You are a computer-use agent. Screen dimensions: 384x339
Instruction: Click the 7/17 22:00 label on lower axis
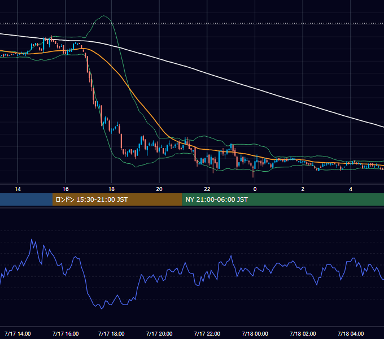[x=207, y=333]
